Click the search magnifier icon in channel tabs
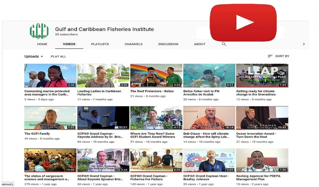 point(224,44)
